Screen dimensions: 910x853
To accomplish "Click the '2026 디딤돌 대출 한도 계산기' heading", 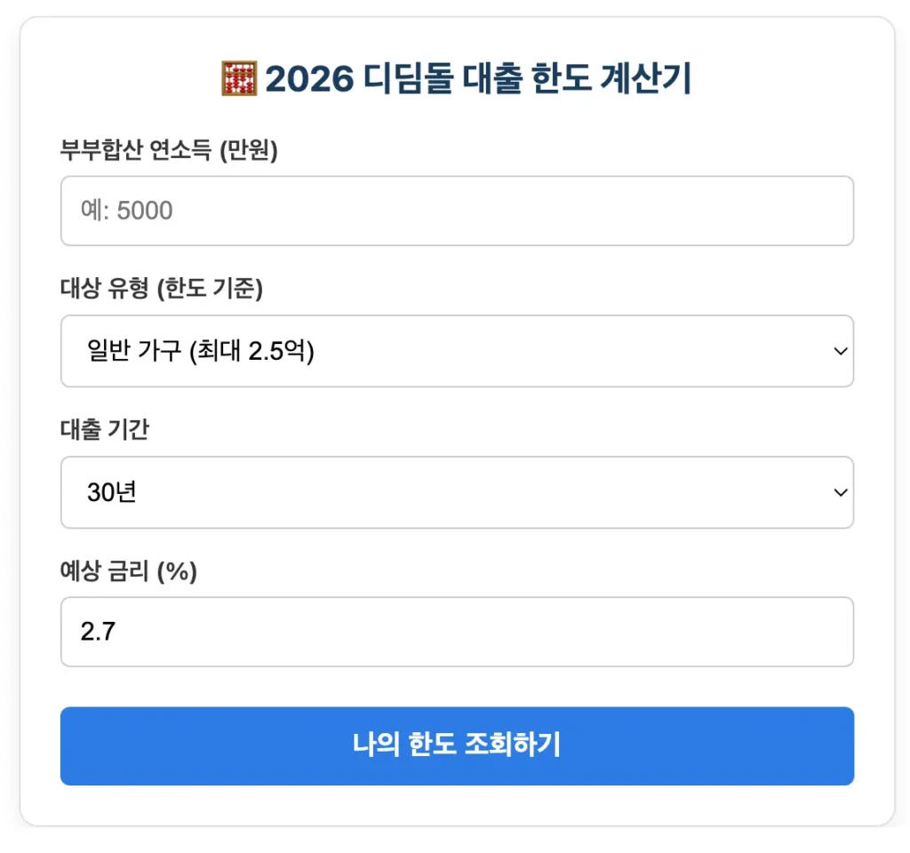I will 477,80.
